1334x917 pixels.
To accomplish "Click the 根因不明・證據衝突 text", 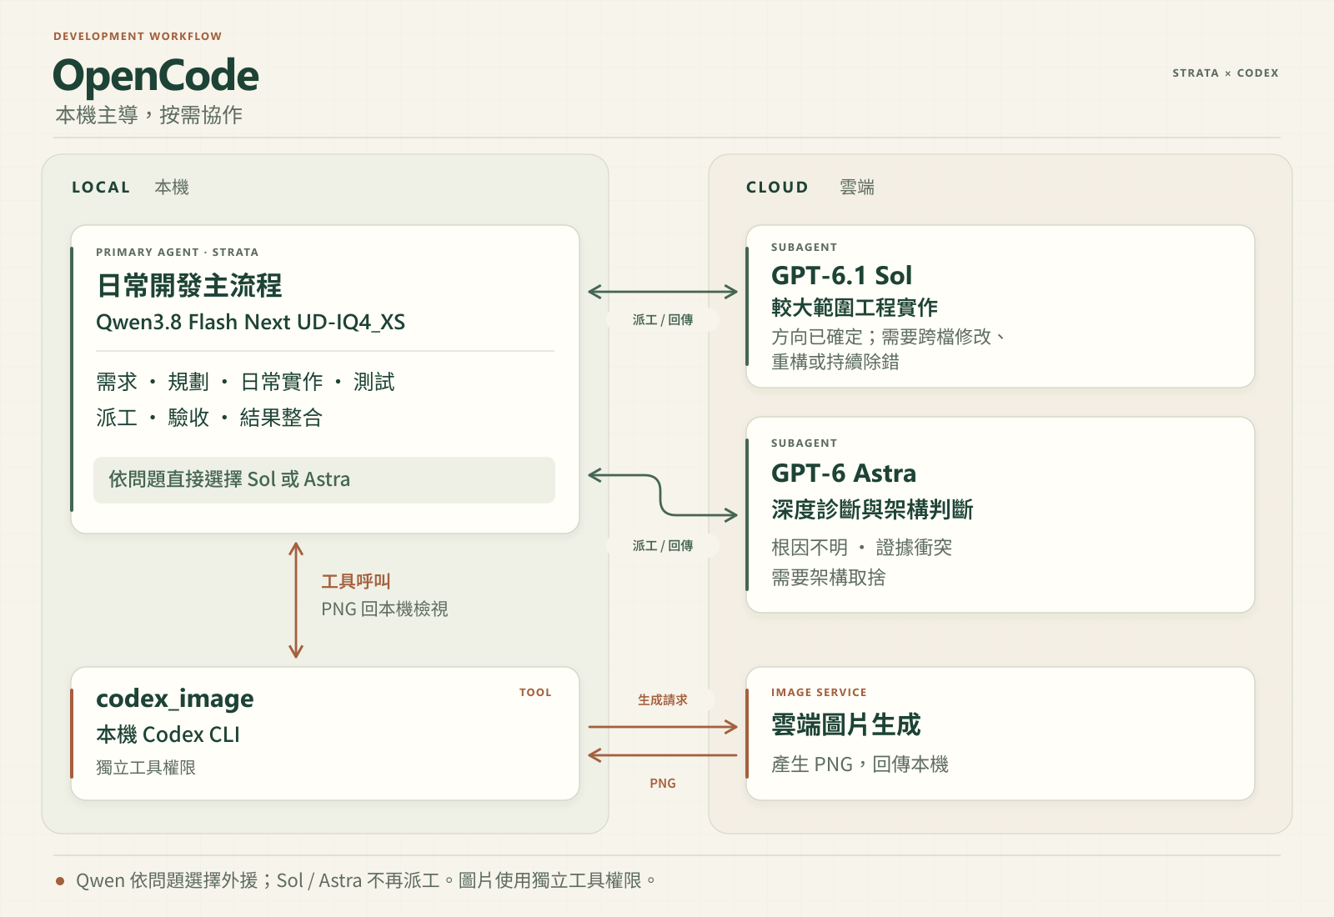I will (861, 548).
